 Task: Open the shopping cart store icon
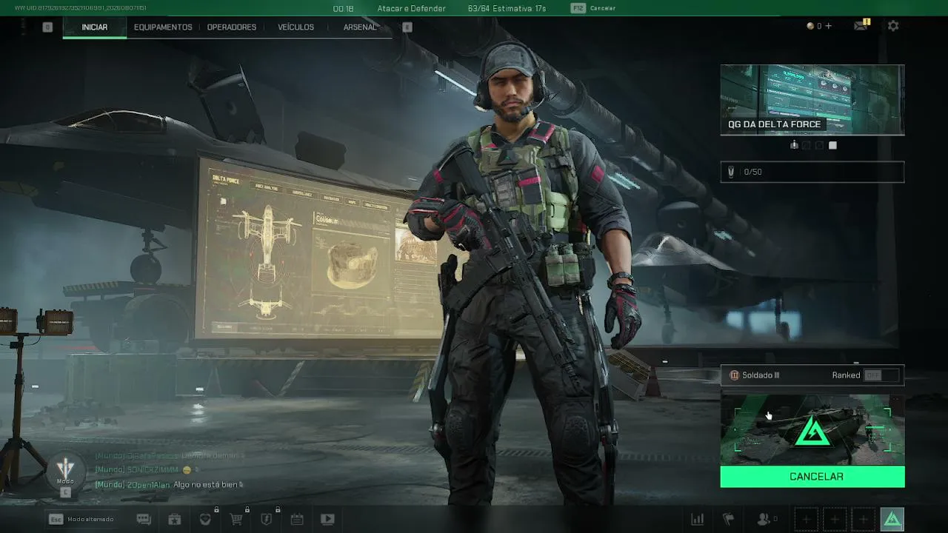pos(236,519)
